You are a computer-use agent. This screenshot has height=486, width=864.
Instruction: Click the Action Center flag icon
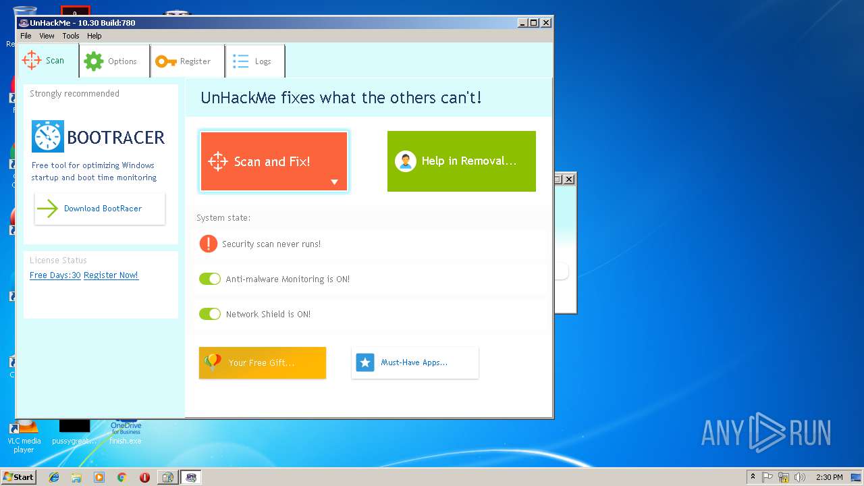767,477
